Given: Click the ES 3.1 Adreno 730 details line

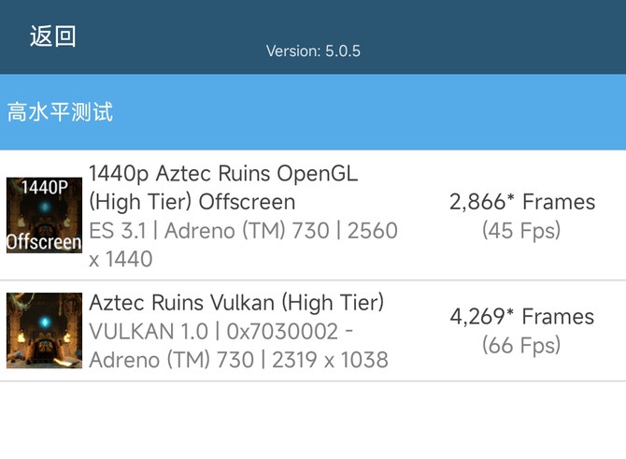Looking at the screenshot, I should click(243, 230).
